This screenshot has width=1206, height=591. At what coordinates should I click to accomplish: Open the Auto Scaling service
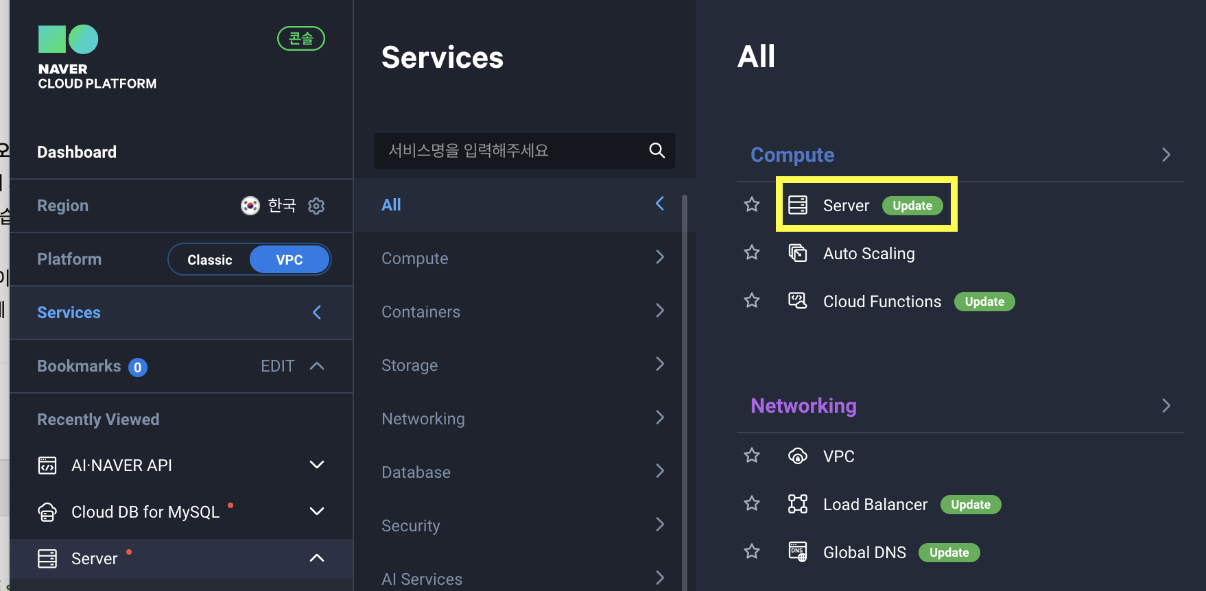coord(868,254)
